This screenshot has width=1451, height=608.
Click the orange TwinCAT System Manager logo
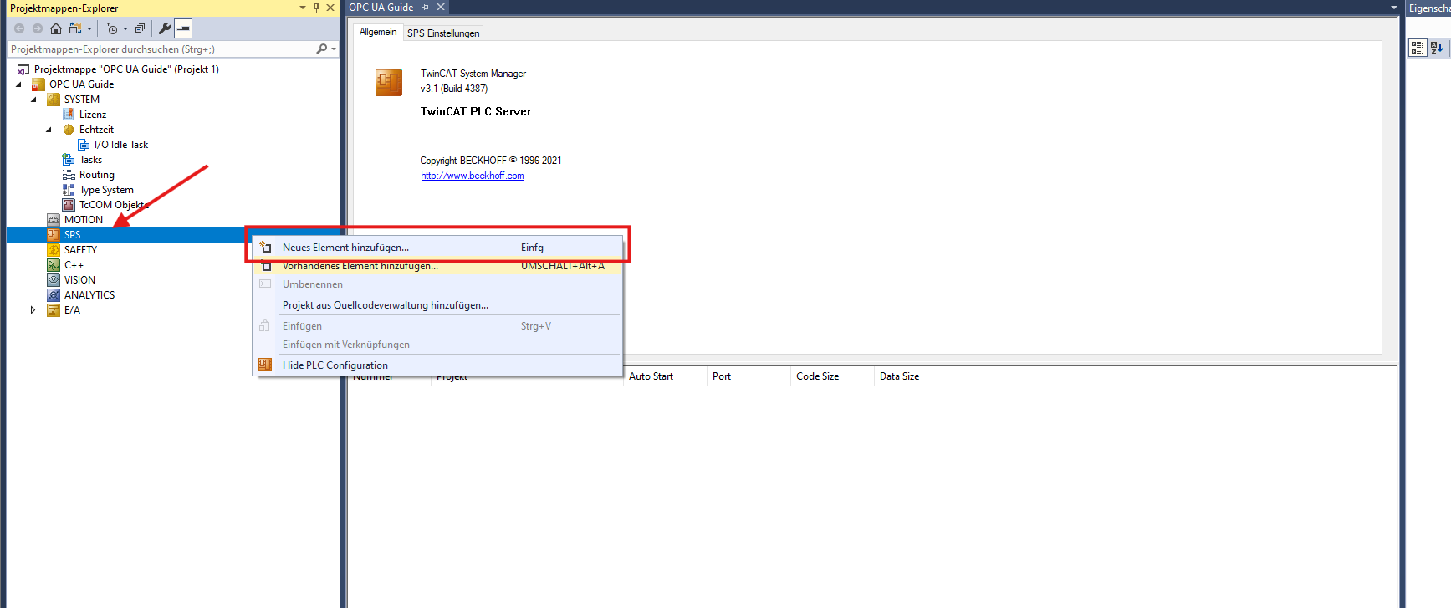(x=389, y=82)
